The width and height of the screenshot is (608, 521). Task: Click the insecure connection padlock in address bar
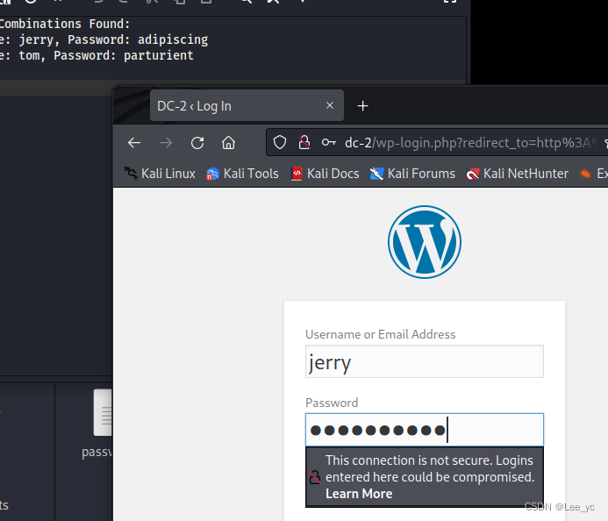(304, 143)
